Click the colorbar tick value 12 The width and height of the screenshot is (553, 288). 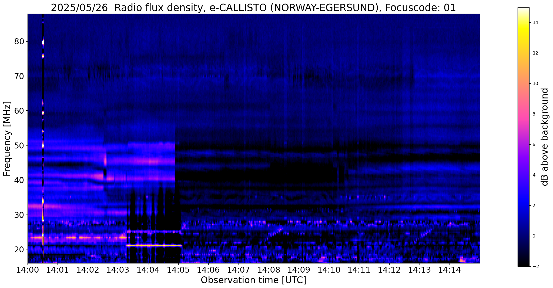(x=535, y=53)
